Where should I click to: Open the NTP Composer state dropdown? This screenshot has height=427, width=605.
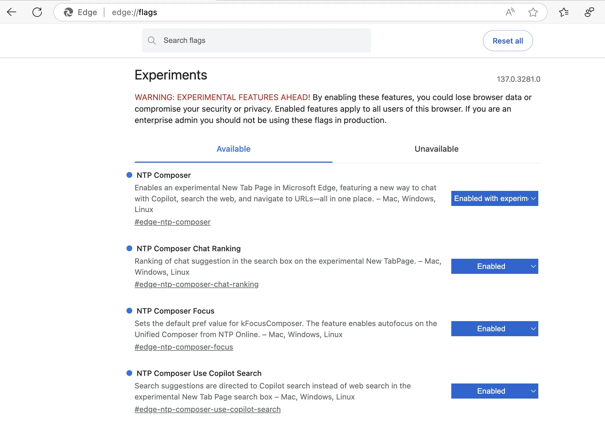pyautogui.click(x=494, y=198)
